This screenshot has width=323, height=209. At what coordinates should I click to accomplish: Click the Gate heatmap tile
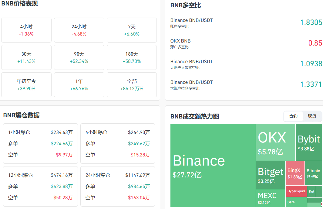point(296,202)
